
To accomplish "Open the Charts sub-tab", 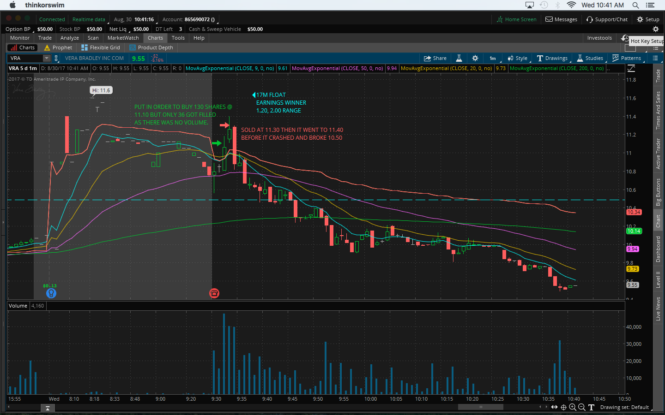I will [23, 47].
